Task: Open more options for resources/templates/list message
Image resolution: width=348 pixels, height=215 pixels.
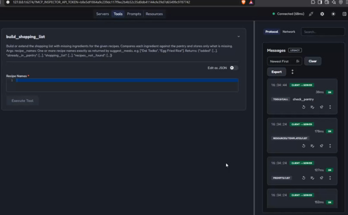Action: tap(330, 146)
